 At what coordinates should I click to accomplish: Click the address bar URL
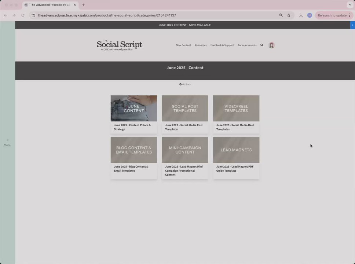pos(107,15)
